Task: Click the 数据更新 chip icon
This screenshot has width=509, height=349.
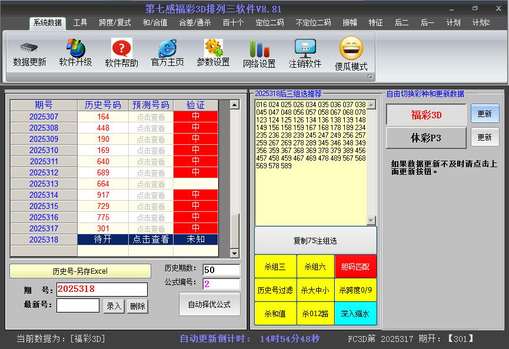Action: (x=29, y=48)
